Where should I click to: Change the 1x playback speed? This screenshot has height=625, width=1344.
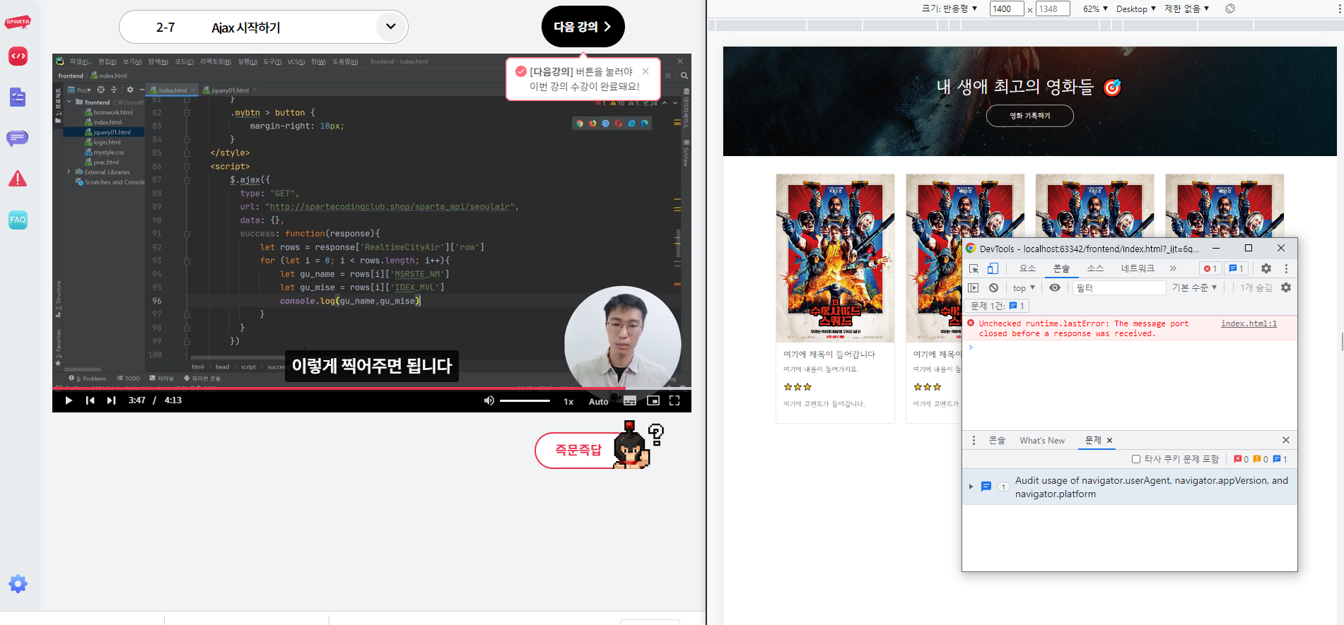click(x=568, y=401)
